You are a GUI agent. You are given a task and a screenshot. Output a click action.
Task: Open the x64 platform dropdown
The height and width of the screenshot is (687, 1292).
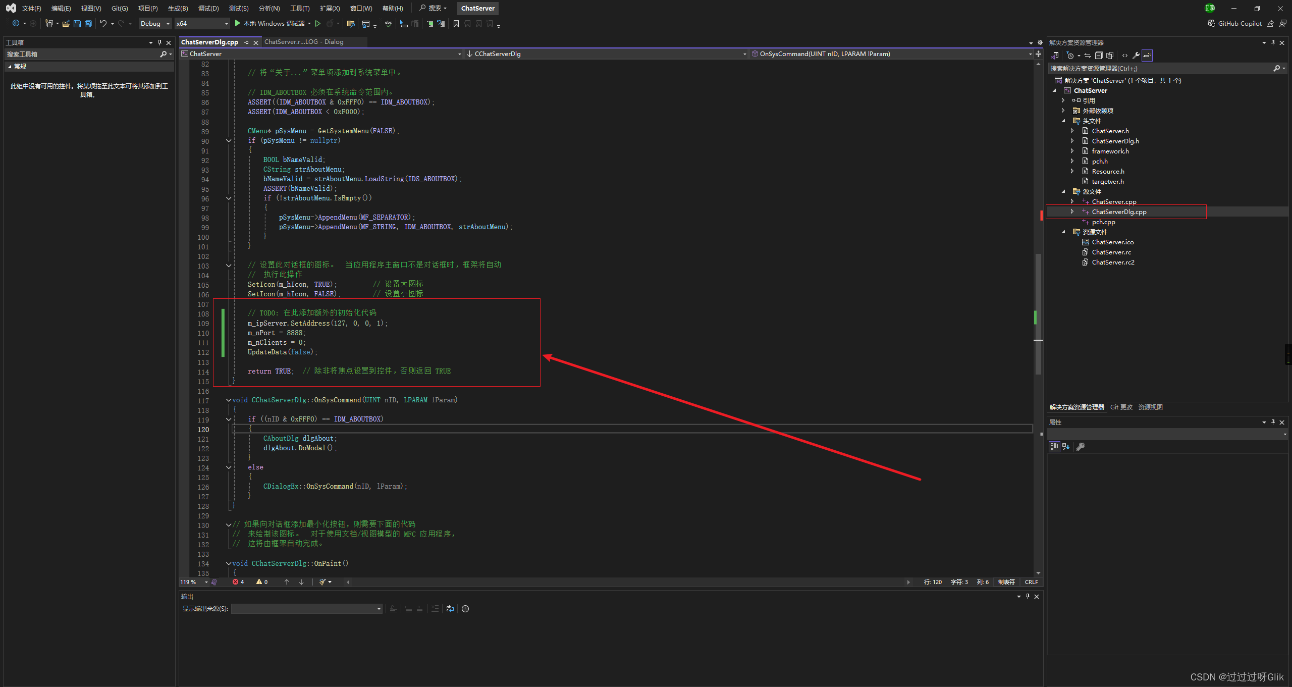[x=202, y=24]
